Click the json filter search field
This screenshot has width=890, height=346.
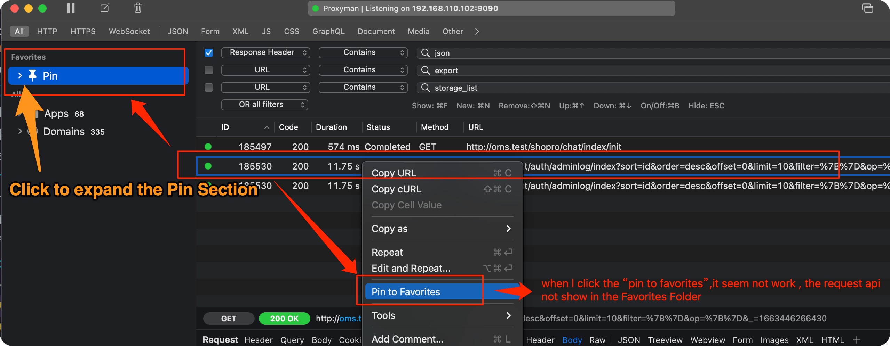(x=653, y=53)
